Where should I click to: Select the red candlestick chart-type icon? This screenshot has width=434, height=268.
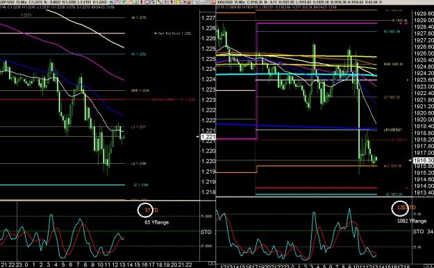click(x=141, y=2)
